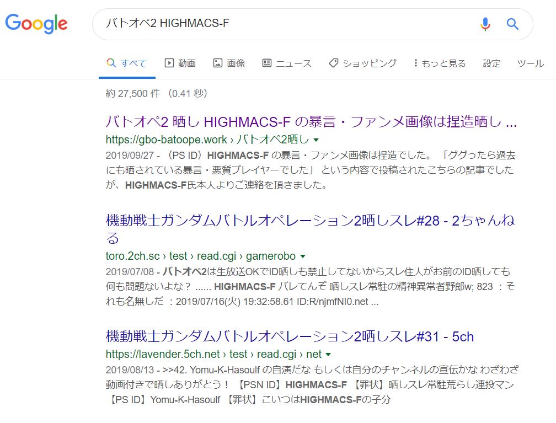The width and height of the screenshot is (556, 423).
Task: Open 設定 menu
Action: pos(491,63)
